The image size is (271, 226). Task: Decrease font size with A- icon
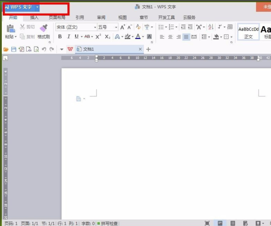pyautogui.click(x=130, y=27)
